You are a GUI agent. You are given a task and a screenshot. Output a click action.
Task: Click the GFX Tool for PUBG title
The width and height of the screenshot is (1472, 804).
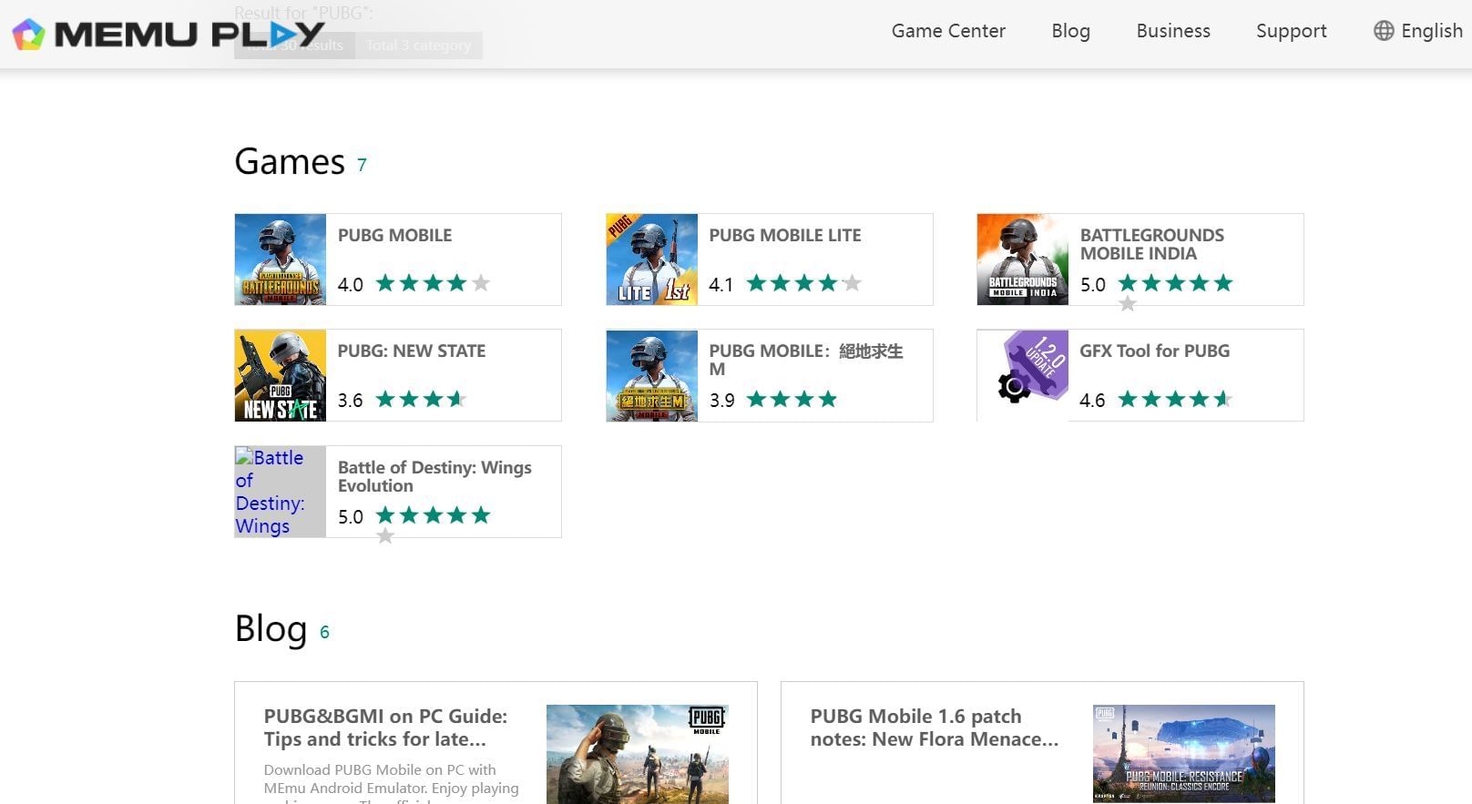(x=1154, y=351)
